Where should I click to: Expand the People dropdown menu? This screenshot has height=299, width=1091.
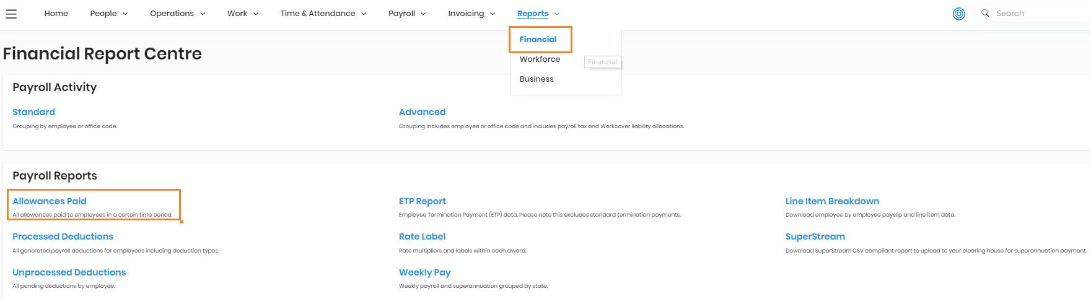pyautogui.click(x=109, y=14)
